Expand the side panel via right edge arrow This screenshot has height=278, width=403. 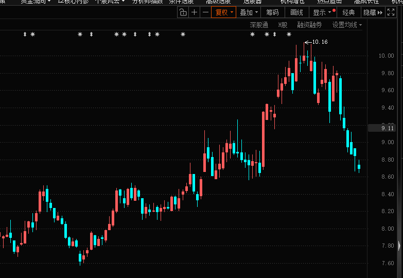click(399, 246)
